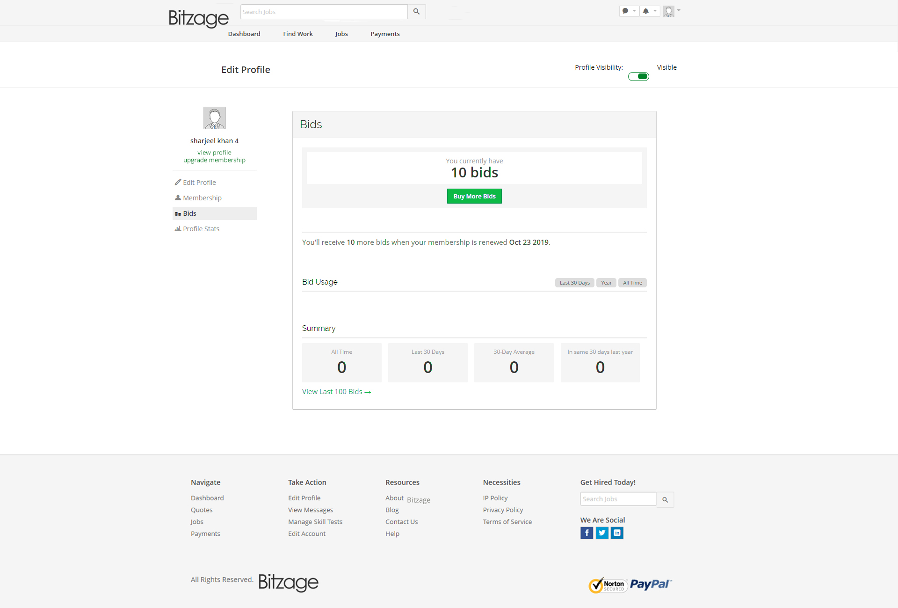Open Facebook social icon in footer
Screen dimensions: 898x608
click(587, 533)
